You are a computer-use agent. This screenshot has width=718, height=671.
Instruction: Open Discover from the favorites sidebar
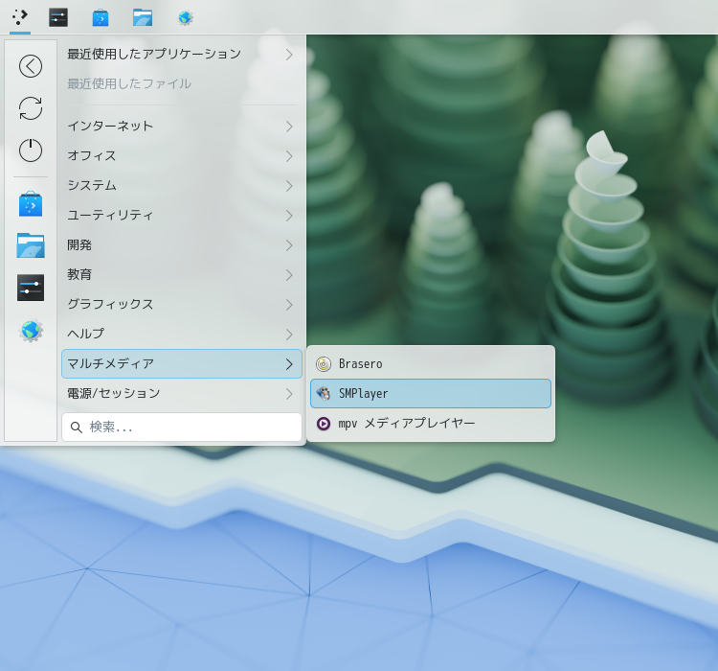[31, 204]
